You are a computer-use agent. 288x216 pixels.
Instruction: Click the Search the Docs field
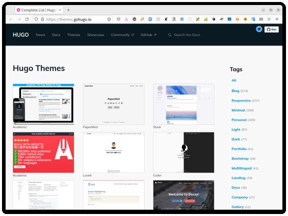click(187, 34)
